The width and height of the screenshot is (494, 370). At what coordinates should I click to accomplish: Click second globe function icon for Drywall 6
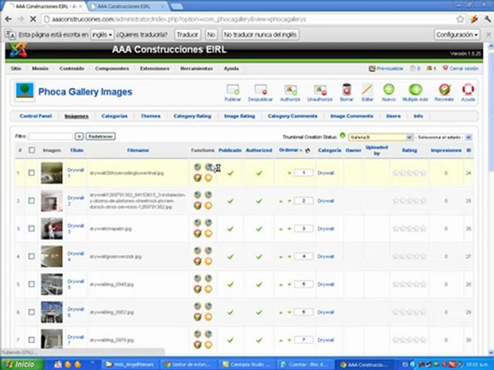point(208,306)
